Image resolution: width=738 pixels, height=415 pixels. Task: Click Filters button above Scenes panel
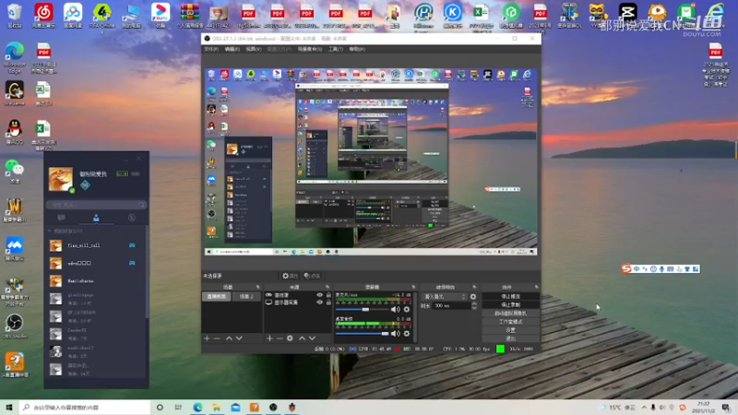pos(312,276)
